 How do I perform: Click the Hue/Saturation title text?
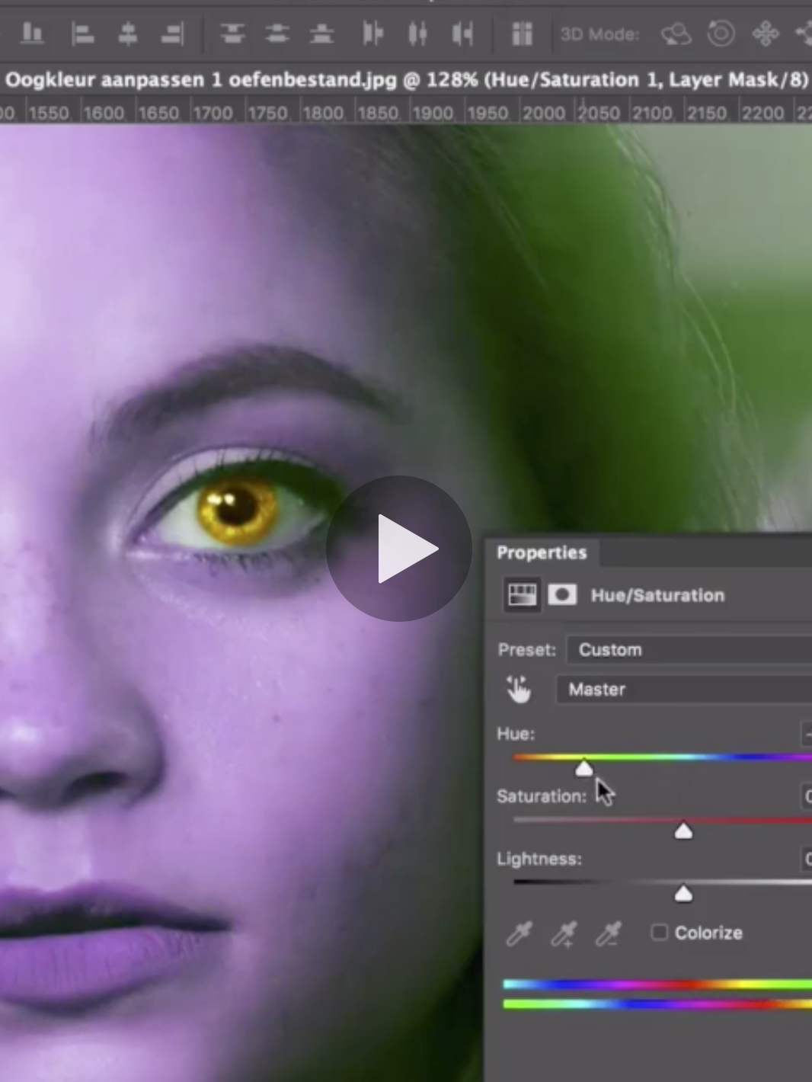click(x=657, y=595)
